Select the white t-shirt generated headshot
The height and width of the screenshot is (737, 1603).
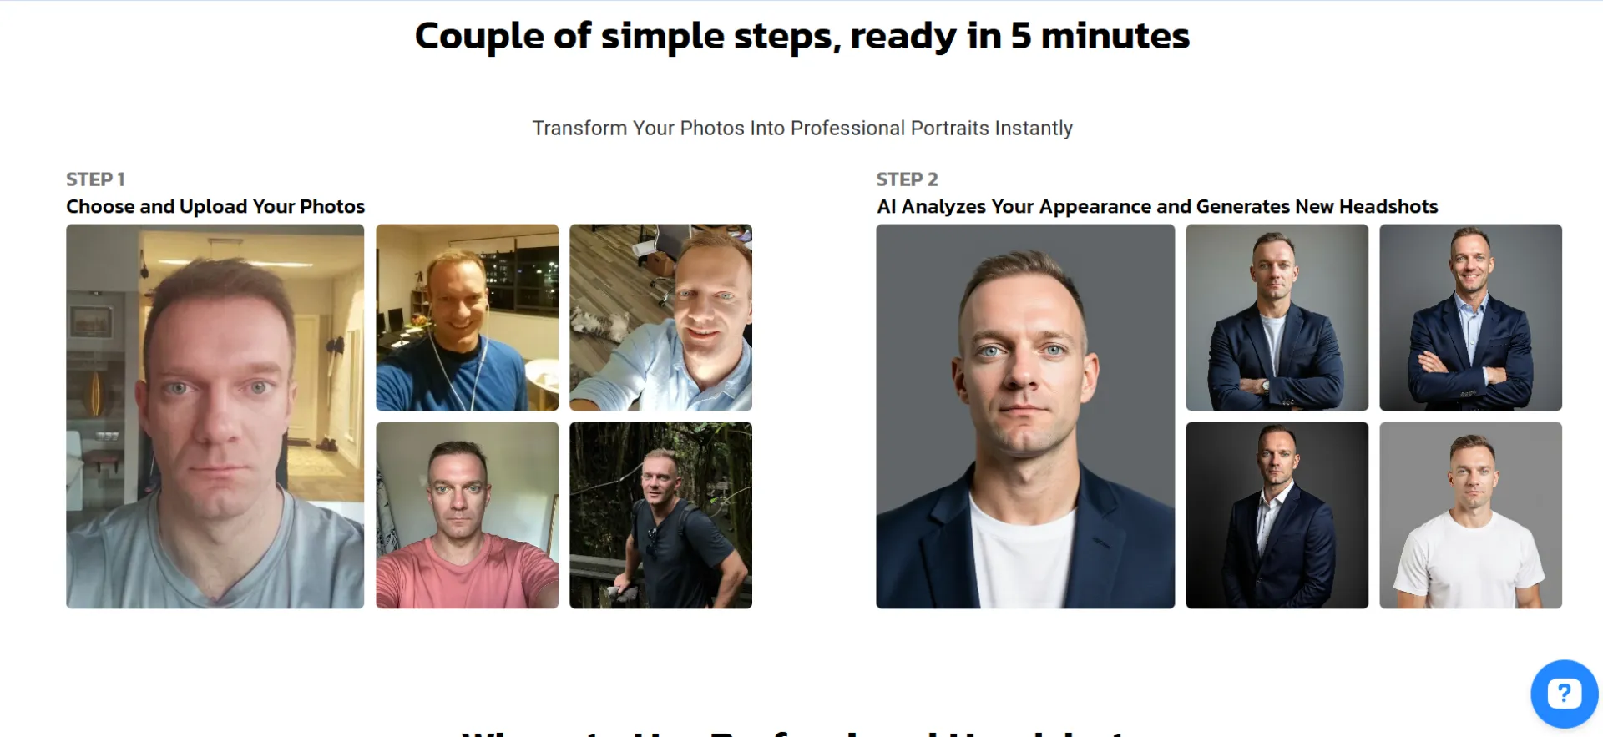(1470, 515)
